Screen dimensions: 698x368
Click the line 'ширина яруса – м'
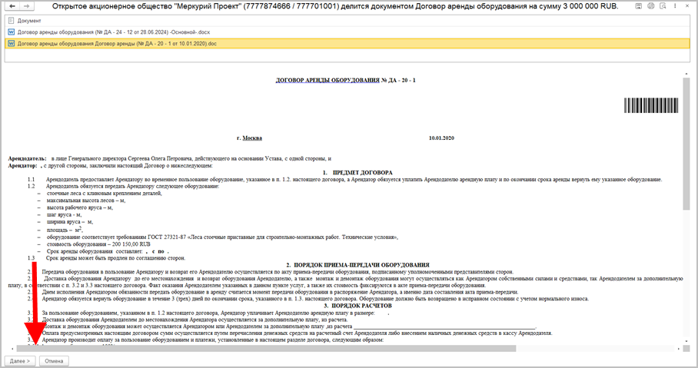click(70, 221)
